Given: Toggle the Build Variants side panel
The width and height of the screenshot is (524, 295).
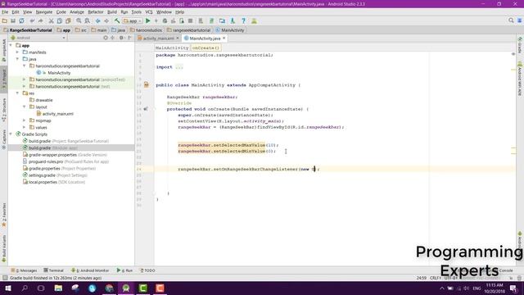Looking at the screenshot, I should 4,248.
